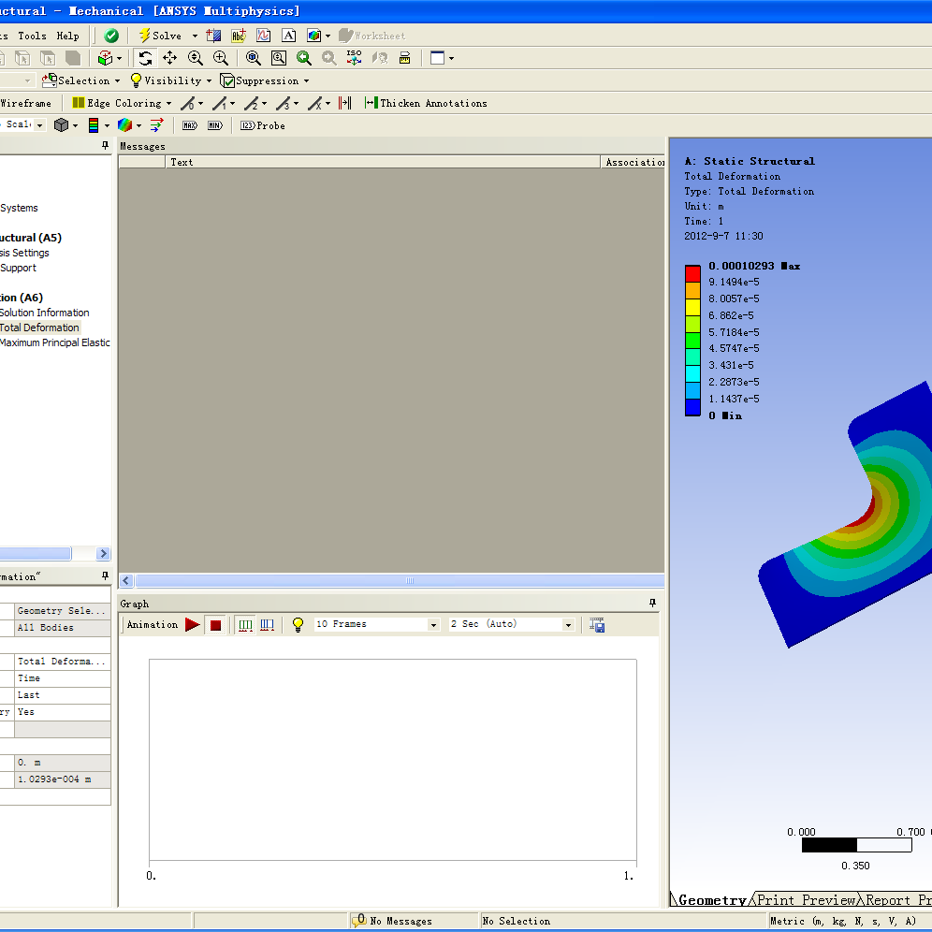The width and height of the screenshot is (932, 932).
Task: Click the Rotate tool icon
Action: coord(145,57)
